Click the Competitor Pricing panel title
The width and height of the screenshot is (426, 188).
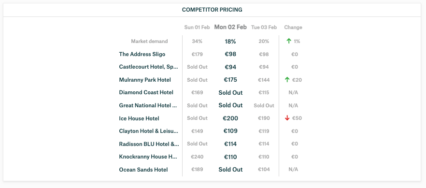pyautogui.click(x=212, y=10)
